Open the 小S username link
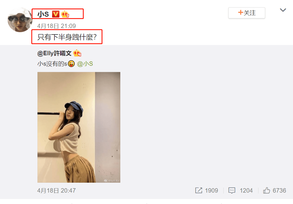Image resolution: width=293 pixels, height=204 pixels. (43, 14)
